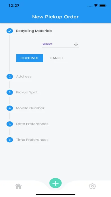Viewport: 111px width, 197px height.
Task: Open settings via the gear icon
Action: (x=92, y=186)
